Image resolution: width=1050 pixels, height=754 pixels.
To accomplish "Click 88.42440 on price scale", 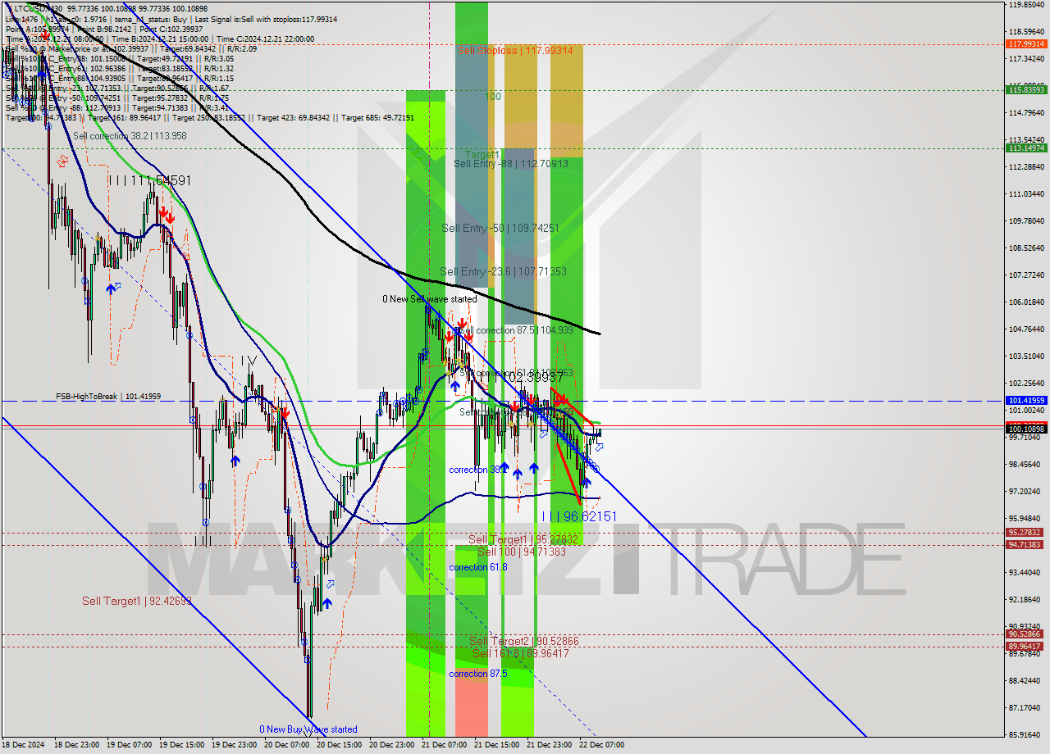I will pos(1026,681).
